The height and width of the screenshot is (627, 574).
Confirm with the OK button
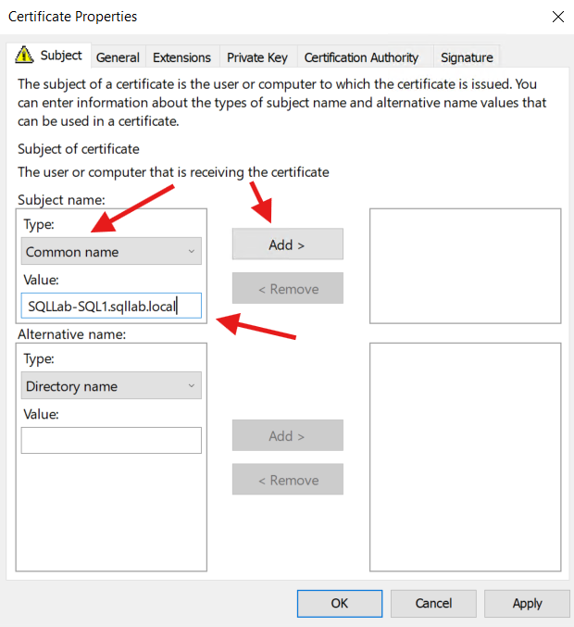[340, 604]
